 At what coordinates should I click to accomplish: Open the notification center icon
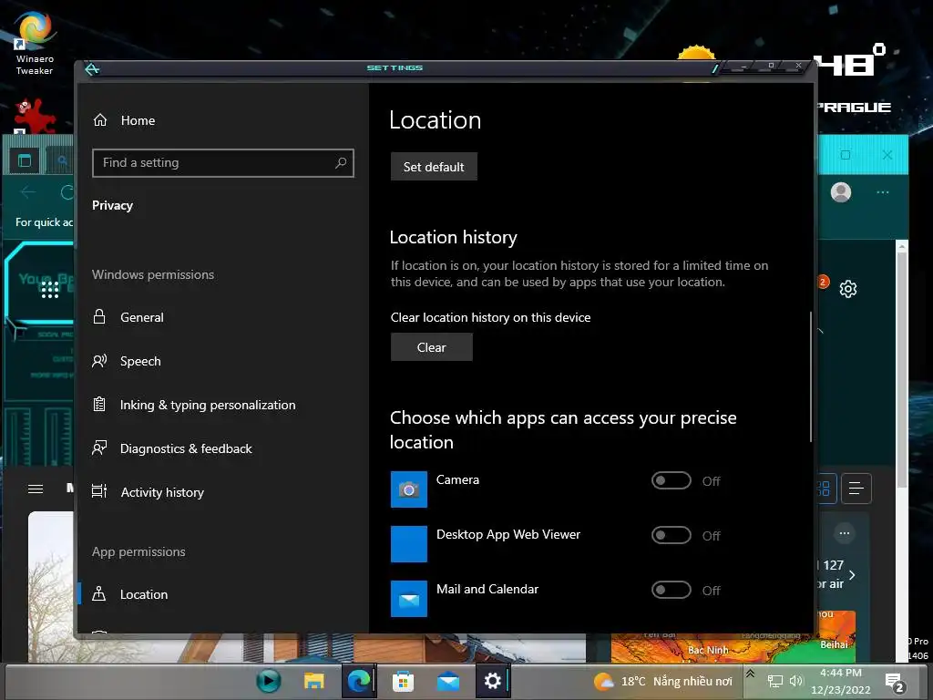coord(894,682)
